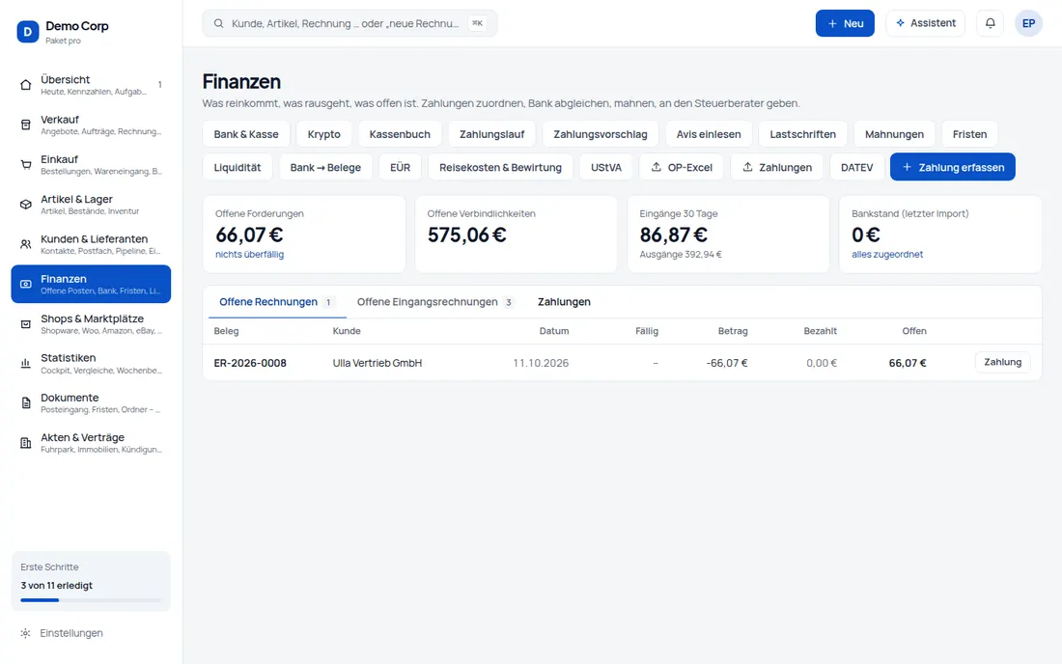Screen dimensions: 1062x664
Task: Open Lastschriften
Action: 802,134
